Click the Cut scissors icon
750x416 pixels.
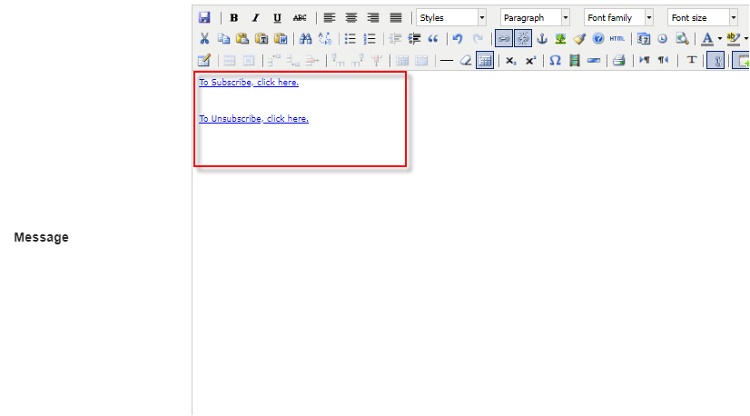coord(204,39)
